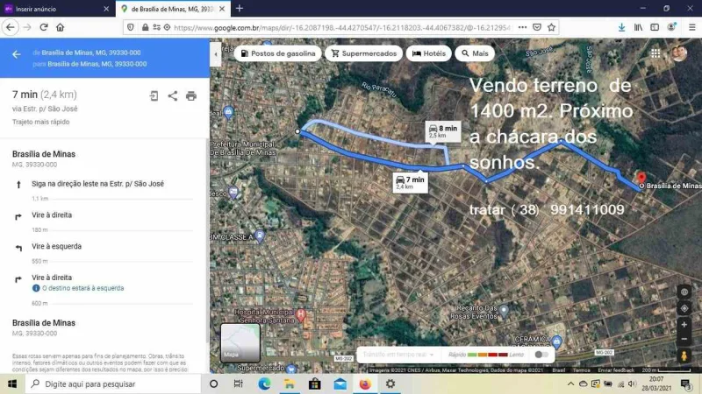702x394 pixels.
Task: Search nearby 'Hotéis' chip
Action: click(x=428, y=53)
